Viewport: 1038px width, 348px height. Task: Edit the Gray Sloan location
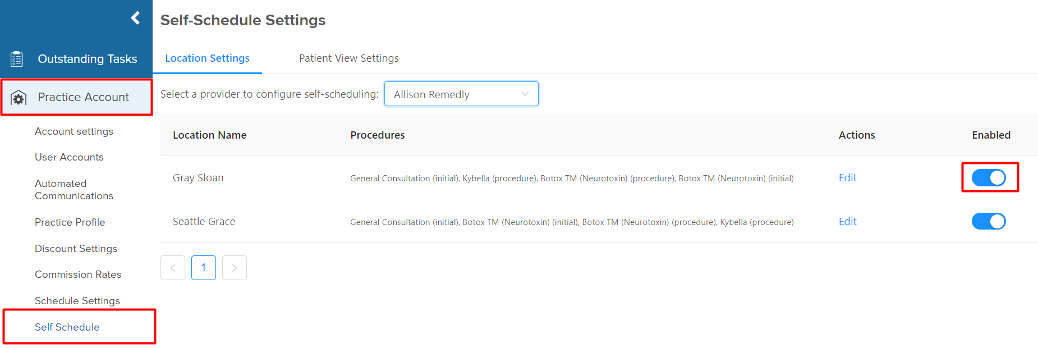pos(847,178)
